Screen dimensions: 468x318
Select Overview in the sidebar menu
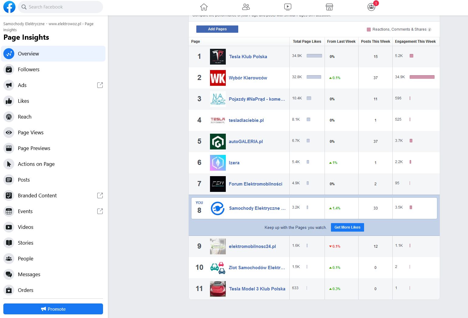click(53, 54)
